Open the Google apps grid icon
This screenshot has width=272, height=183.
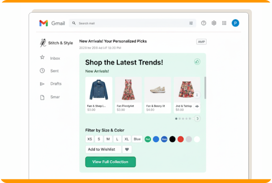[x=224, y=23]
